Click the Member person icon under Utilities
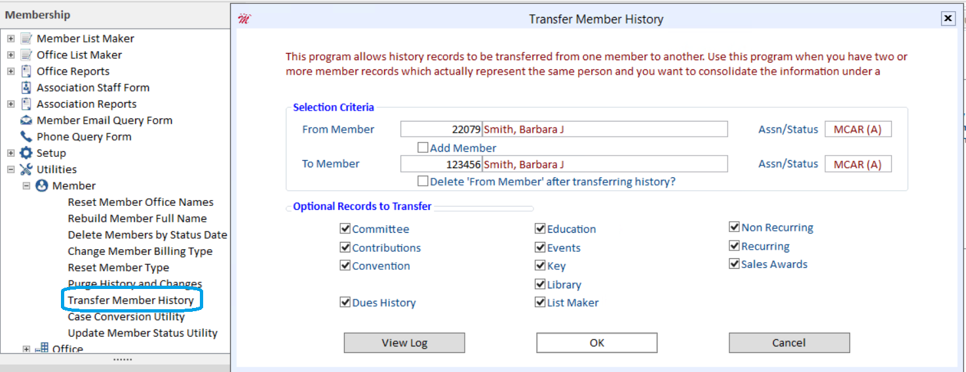 click(42, 186)
